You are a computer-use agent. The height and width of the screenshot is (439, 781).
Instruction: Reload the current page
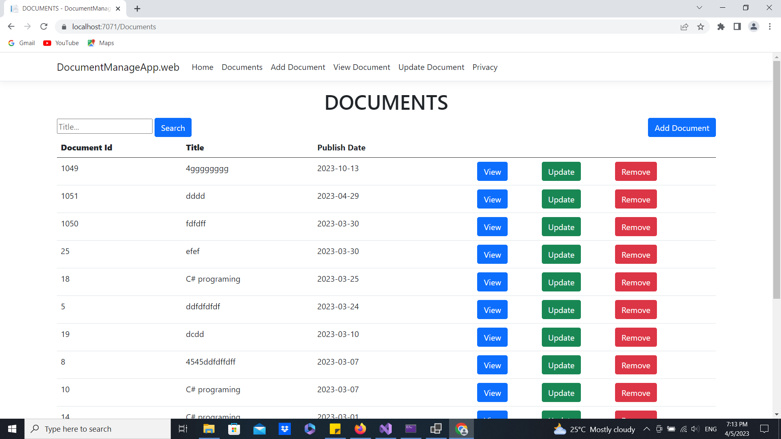[44, 26]
